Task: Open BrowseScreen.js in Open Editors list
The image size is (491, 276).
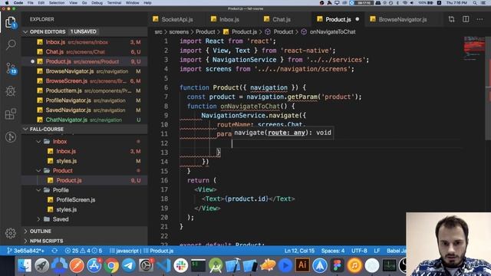Action: pyautogui.click(x=84, y=80)
